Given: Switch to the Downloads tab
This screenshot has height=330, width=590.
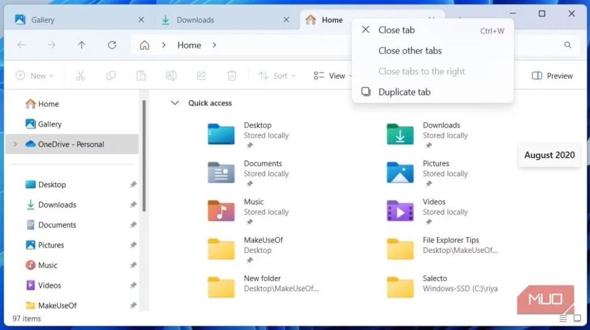Looking at the screenshot, I should coord(195,20).
